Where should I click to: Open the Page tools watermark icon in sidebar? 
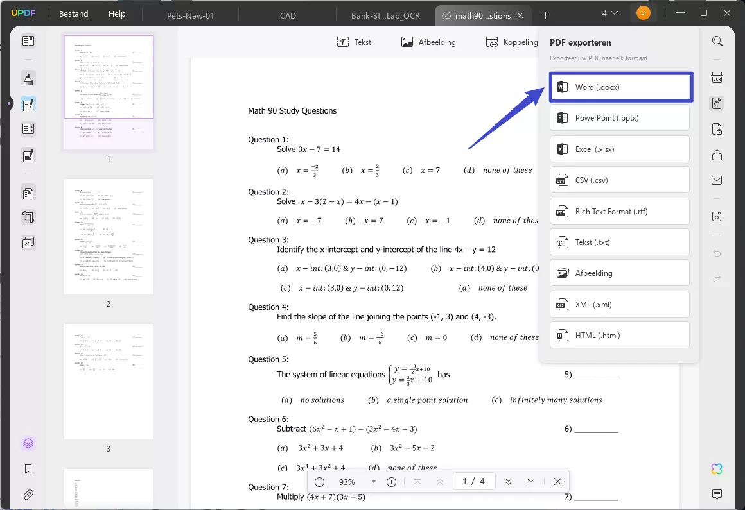28,243
